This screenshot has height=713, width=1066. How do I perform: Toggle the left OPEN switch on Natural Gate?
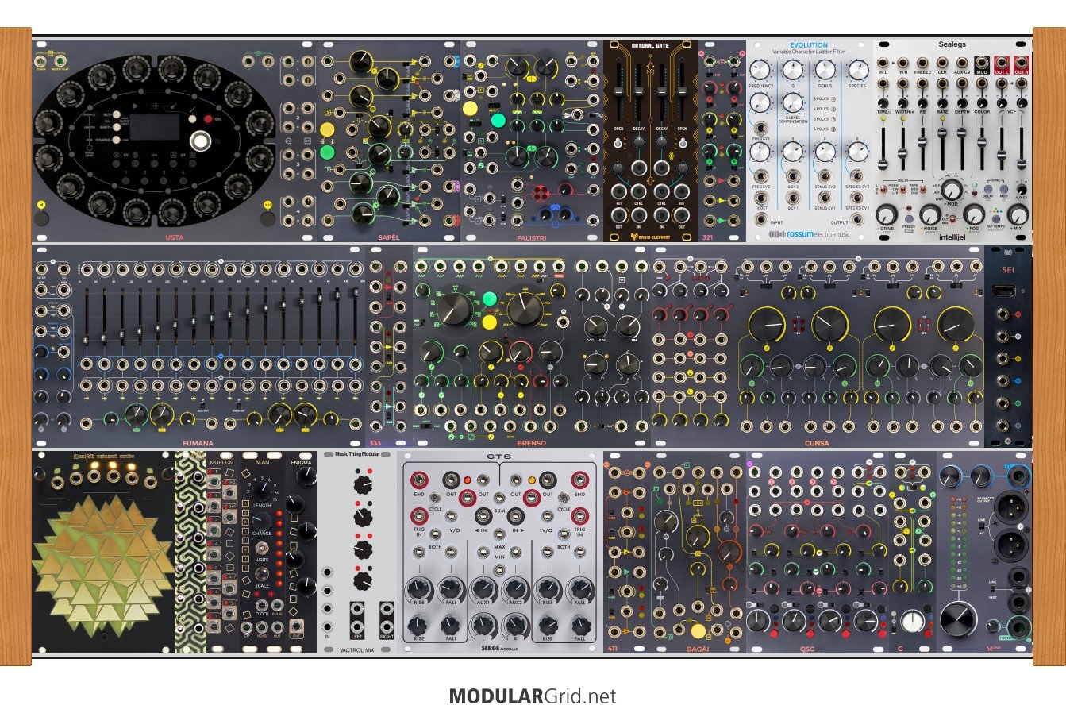click(618, 143)
